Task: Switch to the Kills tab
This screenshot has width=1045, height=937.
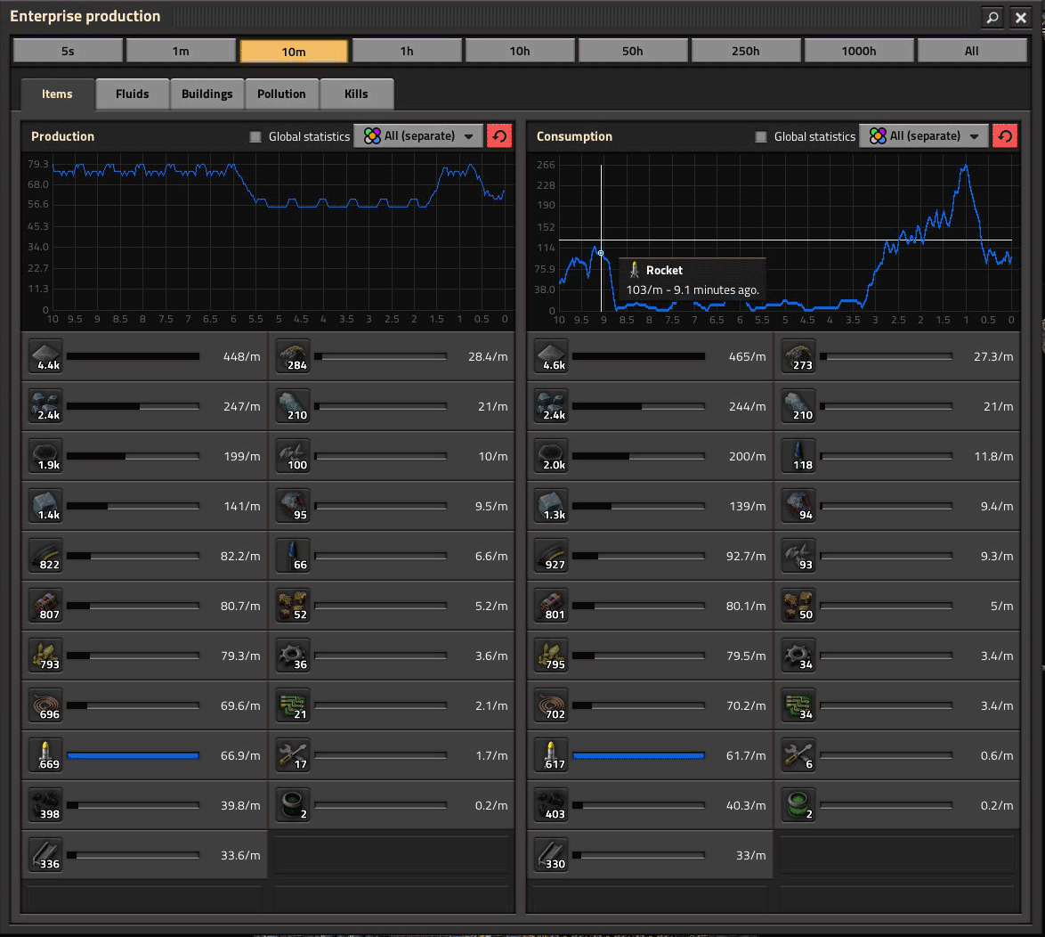Action: [356, 94]
